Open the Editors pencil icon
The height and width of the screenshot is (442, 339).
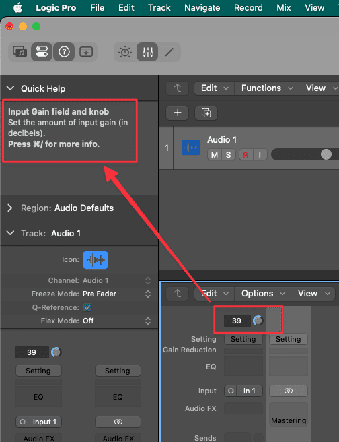pos(169,52)
